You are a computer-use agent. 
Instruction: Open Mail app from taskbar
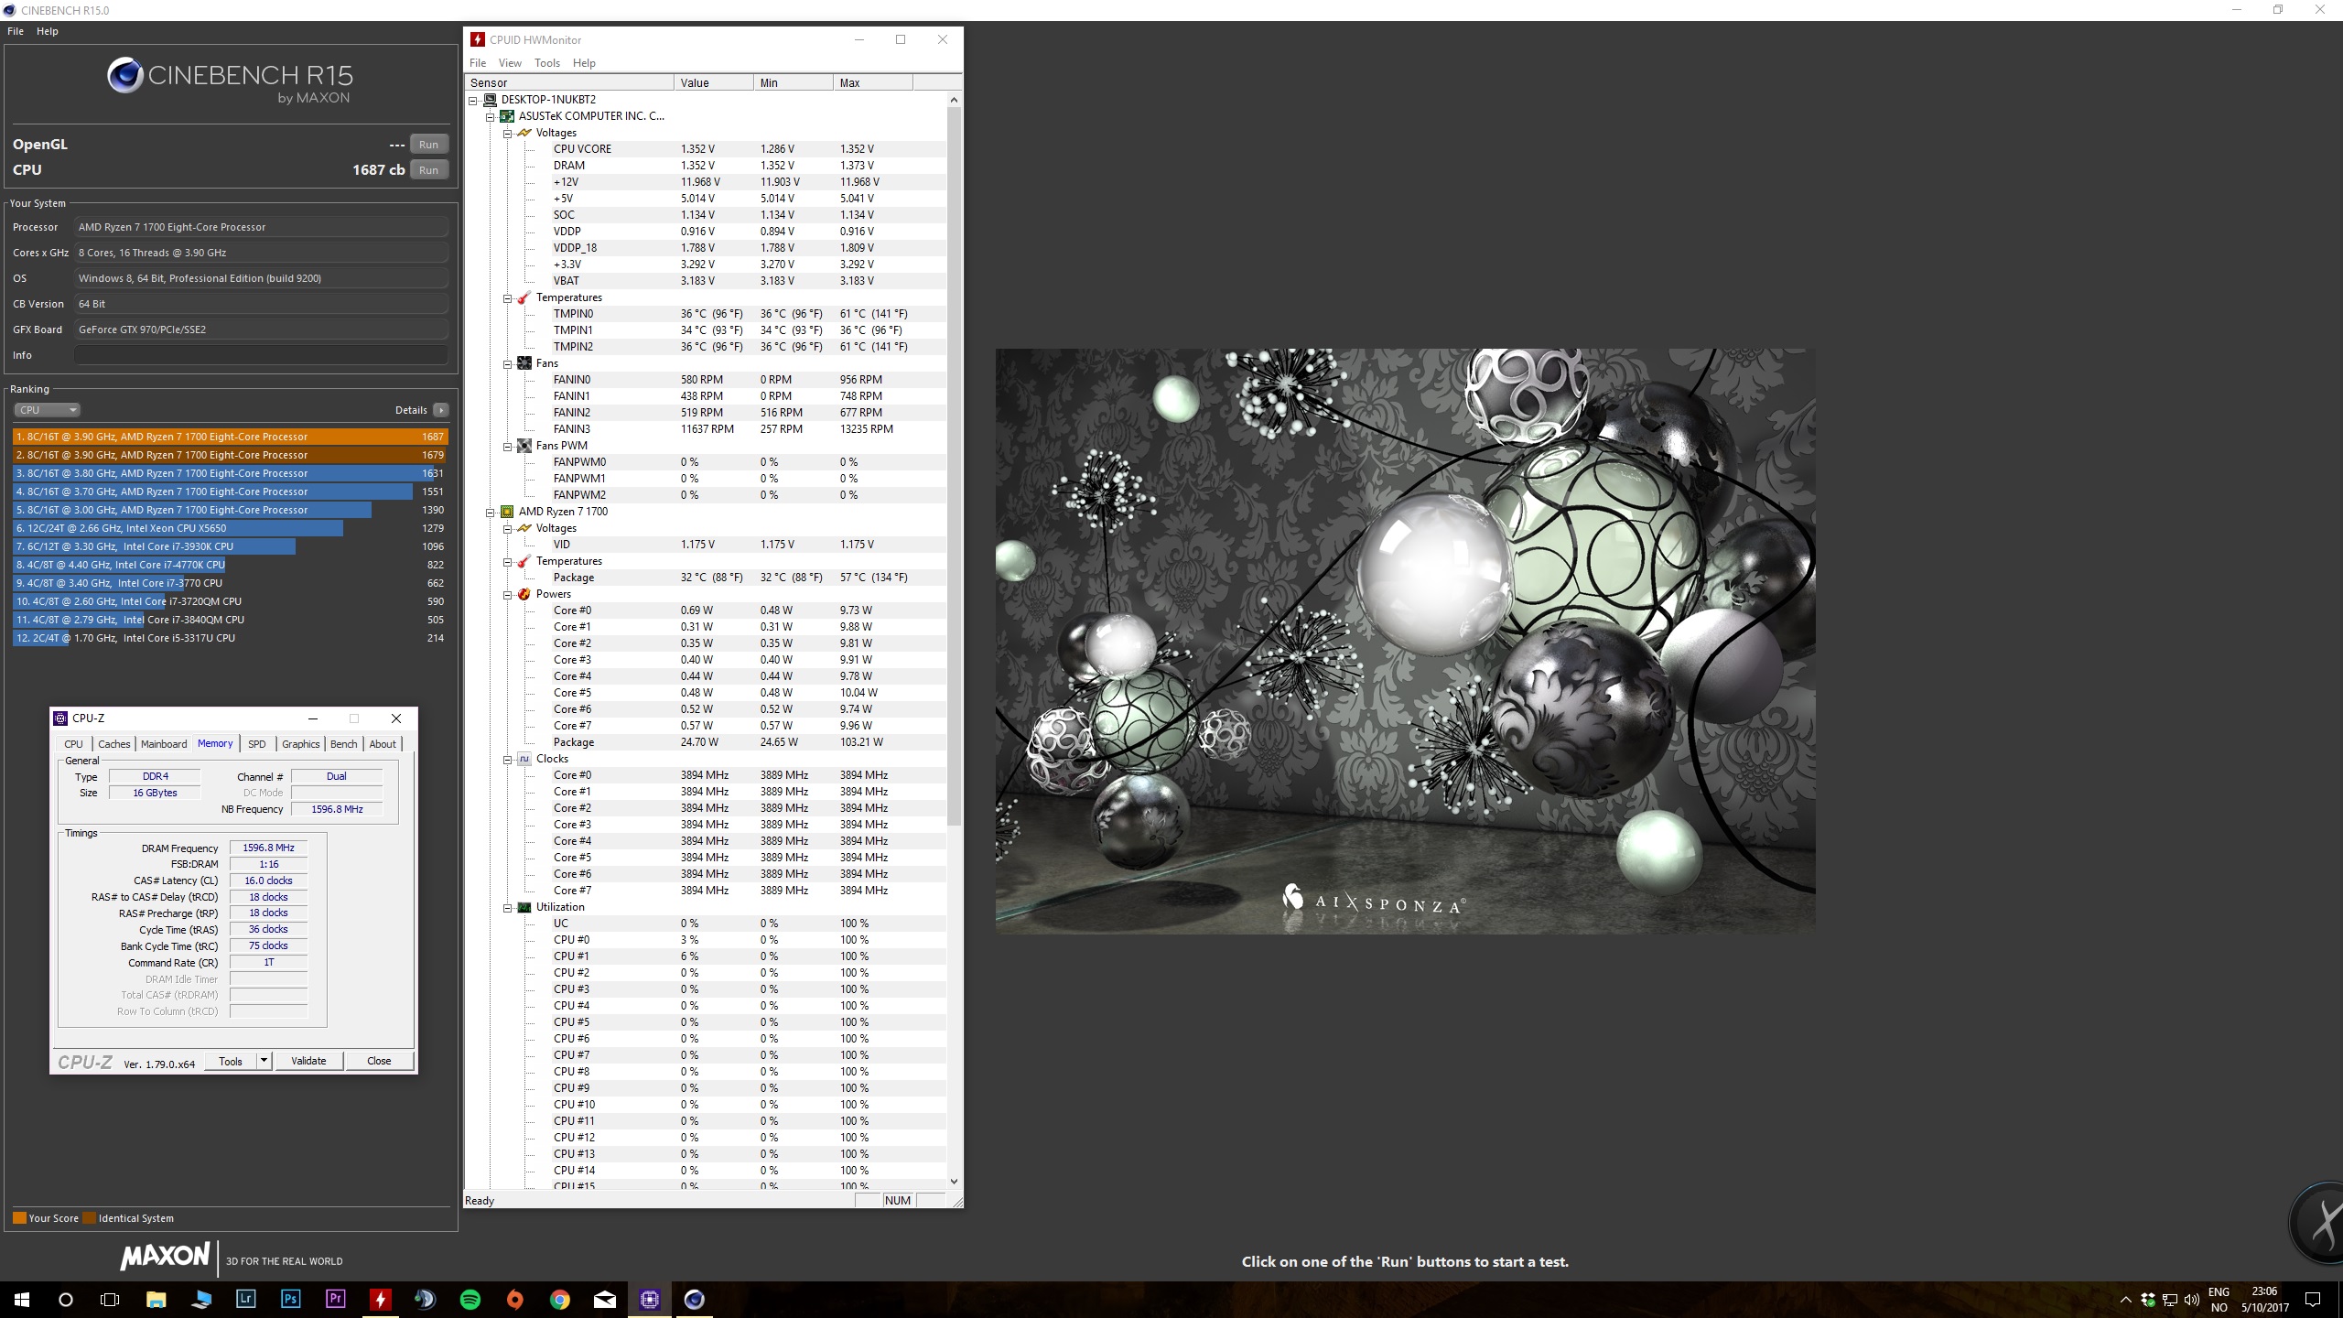(605, 1300)
